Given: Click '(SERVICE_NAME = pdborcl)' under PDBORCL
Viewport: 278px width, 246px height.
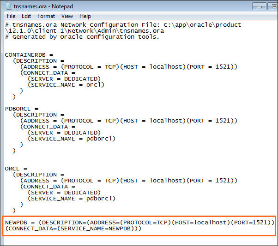Looking at the screenshot, I should click(x=72, y=139).
